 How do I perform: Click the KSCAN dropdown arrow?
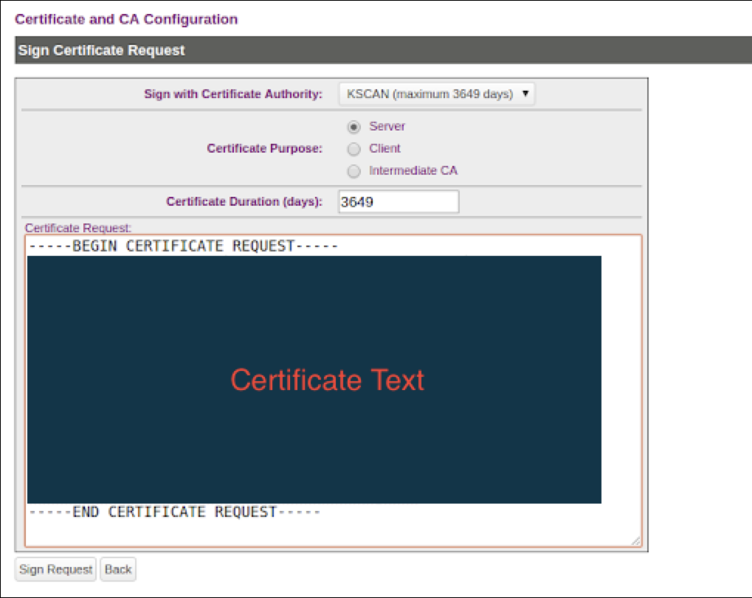[525, 94]
